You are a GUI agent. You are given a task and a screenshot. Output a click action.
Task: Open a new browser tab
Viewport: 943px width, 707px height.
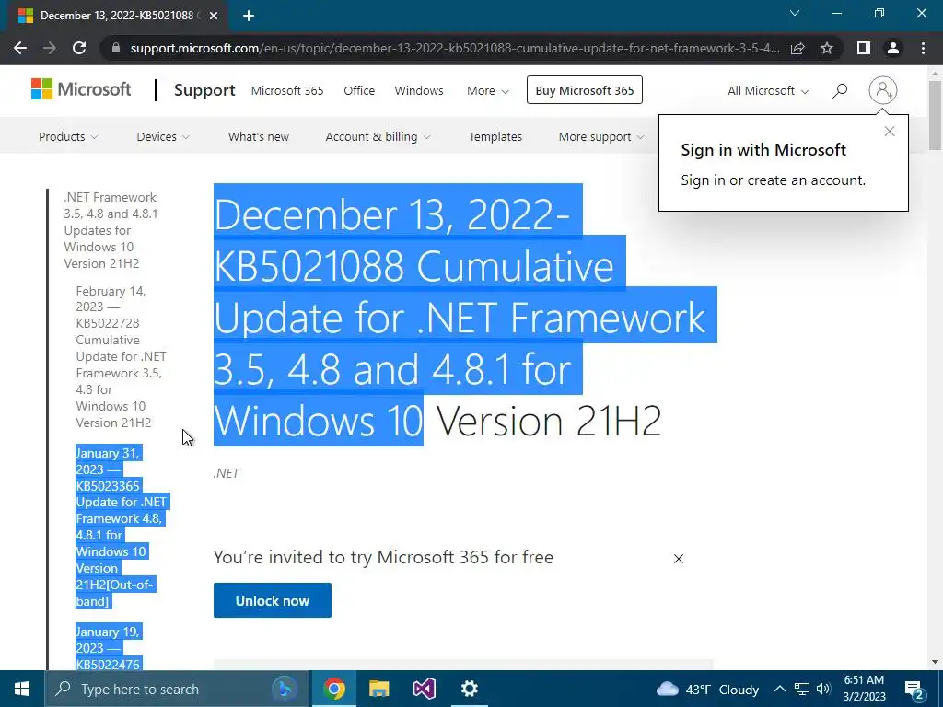249,17
